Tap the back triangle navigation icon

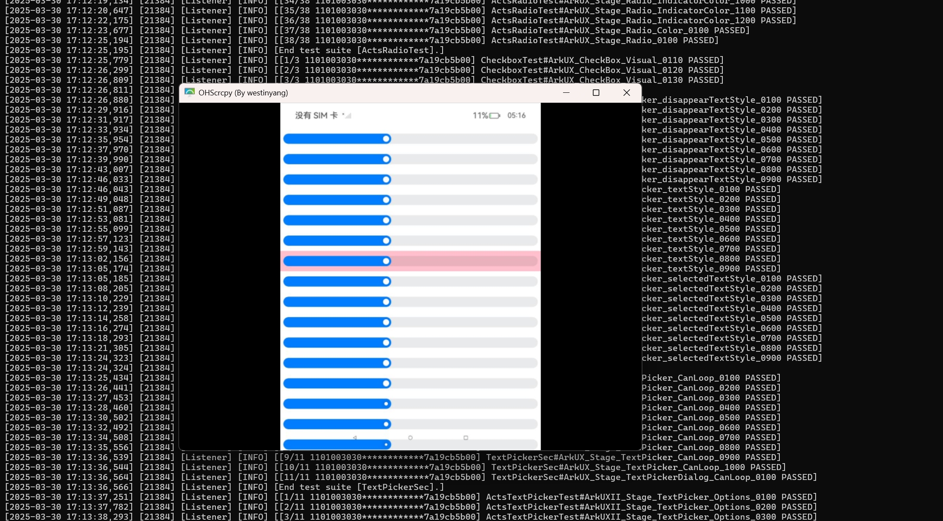point(355,438)
